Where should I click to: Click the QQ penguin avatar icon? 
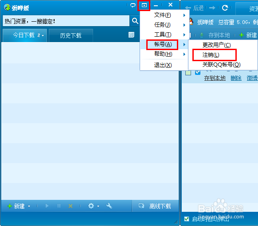(x=191, y=22)
